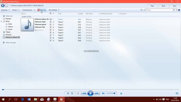Image resolution: width=181 pixels, height=102 pixels.
Task: Show hidden system tray icons
Action: point(154,99)
